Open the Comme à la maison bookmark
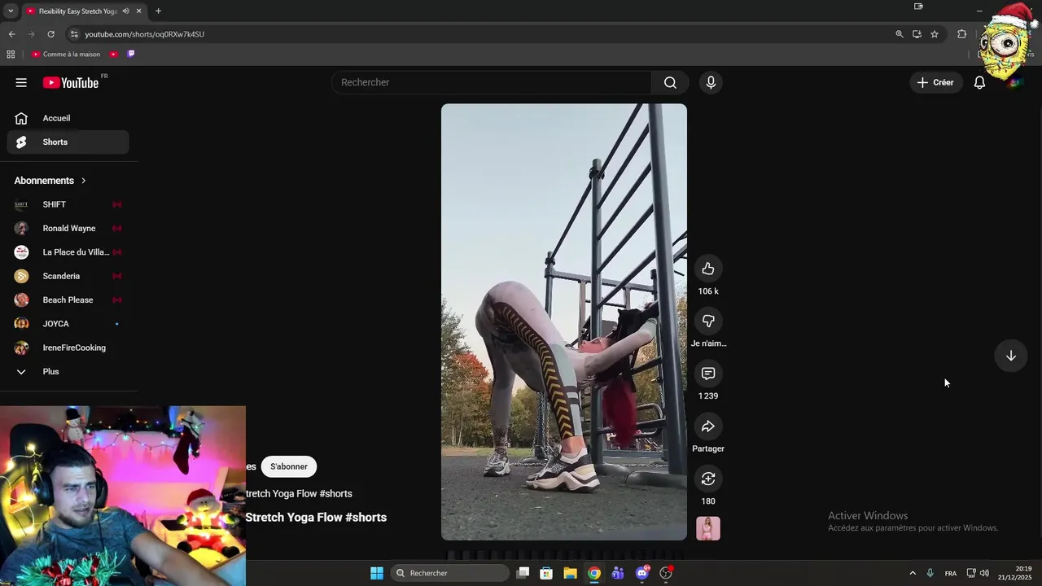The width and height of the screenshot is (1042, 586). point(66,55)
